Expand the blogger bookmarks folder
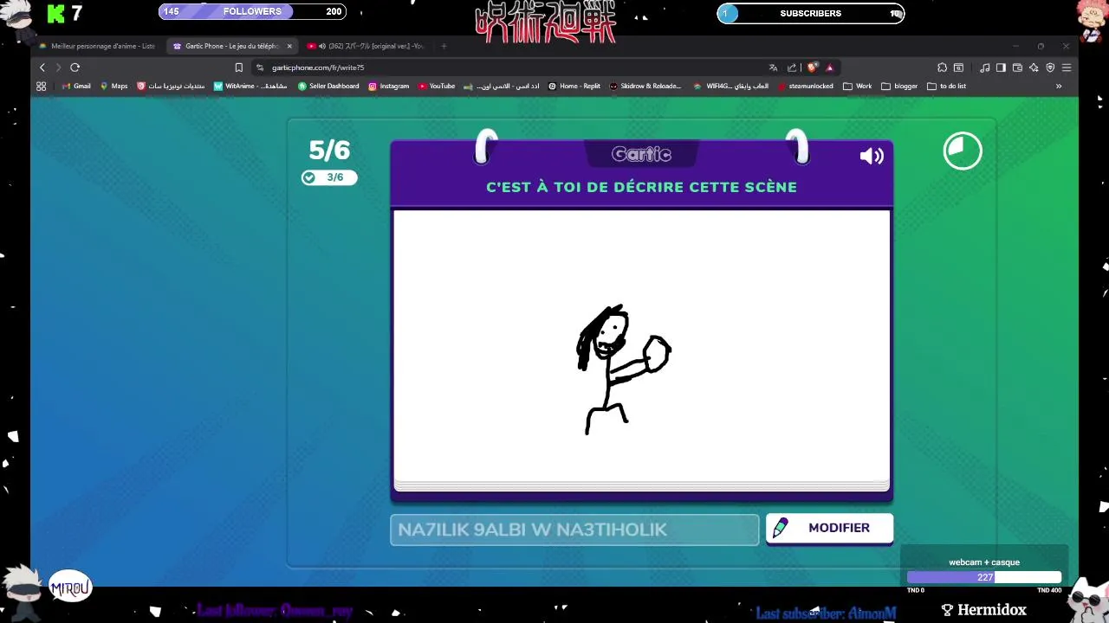Screen dimensions: 1109x623 click(x=899, y=87)
